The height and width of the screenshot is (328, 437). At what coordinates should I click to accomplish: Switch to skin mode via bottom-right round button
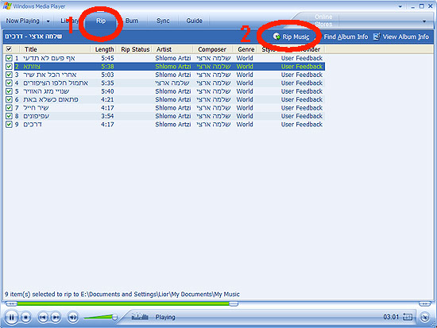(x=425, y=317)
